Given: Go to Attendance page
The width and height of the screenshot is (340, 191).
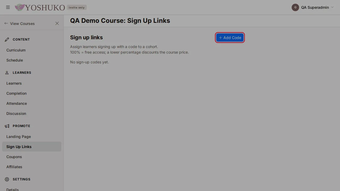Looking at the screenshot, I should pyautogui.click(x=32, y=103).
